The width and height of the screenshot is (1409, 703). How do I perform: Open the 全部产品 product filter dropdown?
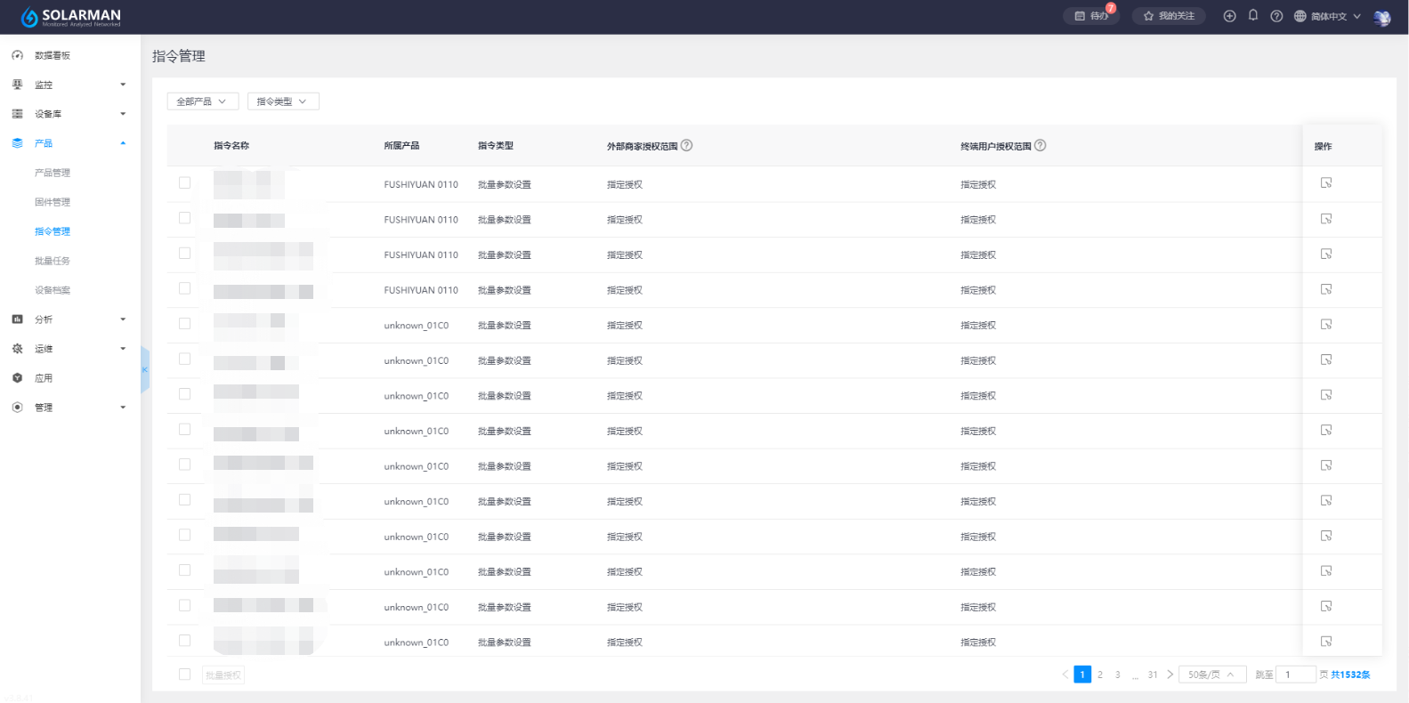tap(202, 101)
